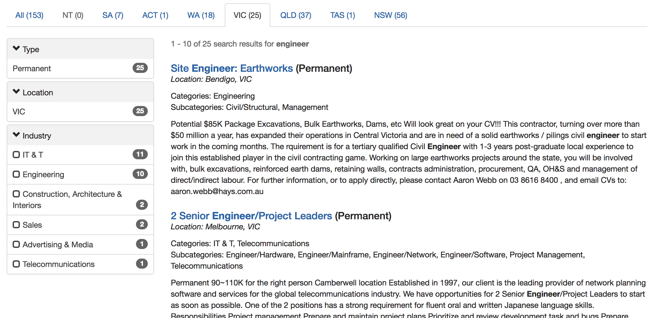Tick the Engineering industry checkbox
Screen dimensions: 658x318
[x=16, y=174]
